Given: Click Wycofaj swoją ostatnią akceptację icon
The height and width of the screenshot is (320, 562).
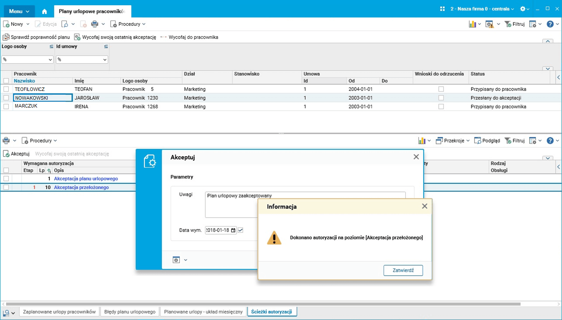Looking at the screenshot, I should coord(77,37).
